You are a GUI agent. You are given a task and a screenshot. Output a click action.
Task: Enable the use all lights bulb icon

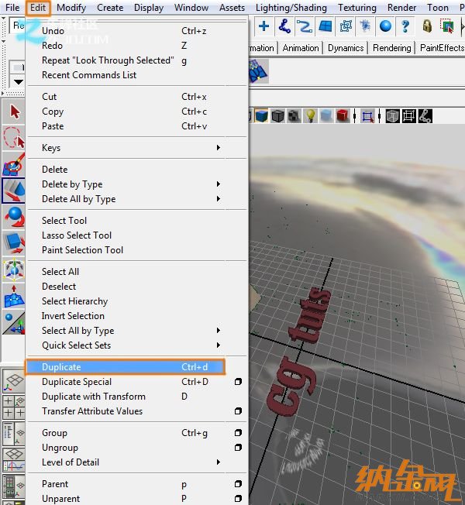310,116
